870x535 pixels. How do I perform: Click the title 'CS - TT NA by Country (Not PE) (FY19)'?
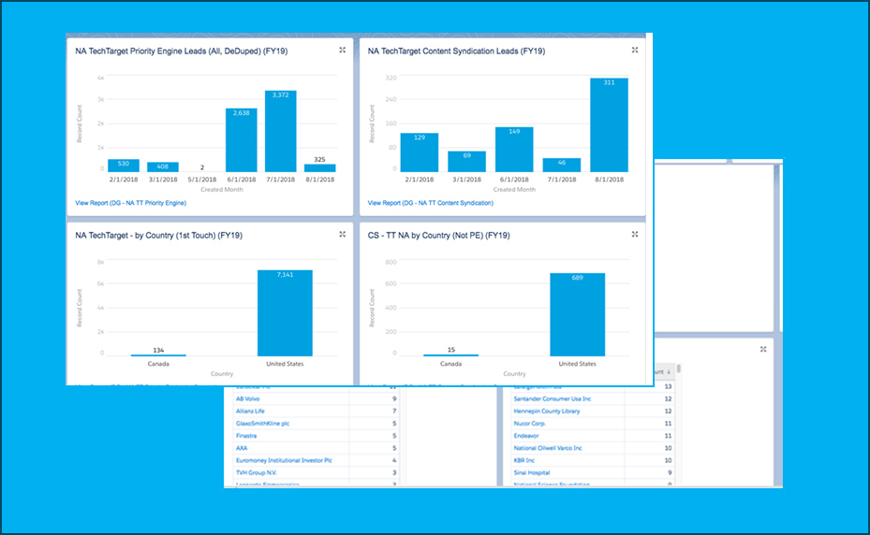(x=439, y=236)
